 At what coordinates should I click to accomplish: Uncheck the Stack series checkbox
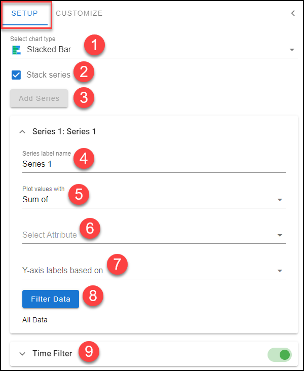16,75
